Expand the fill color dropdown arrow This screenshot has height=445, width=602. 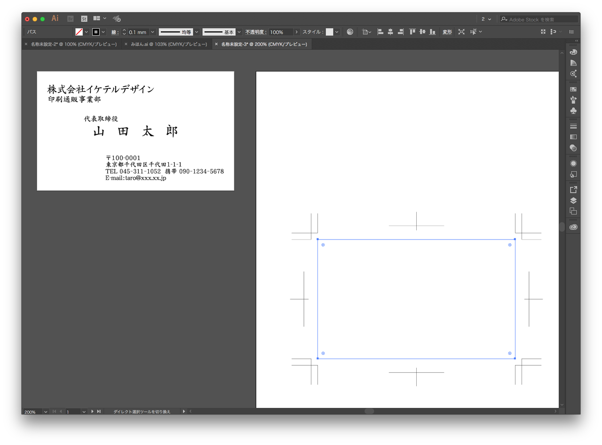87,32
